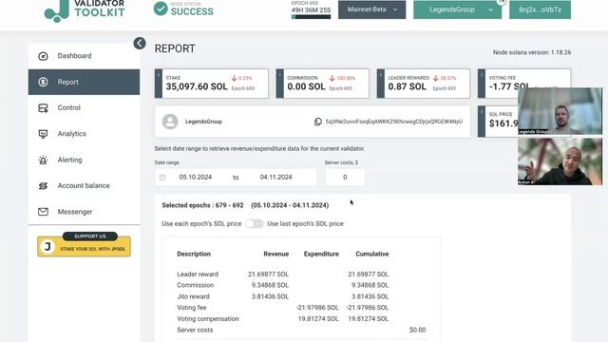608x342 pixels.
Task: Click the start date 05.10.2024 field
Action: pyautogui.click(x=196, y=178)
